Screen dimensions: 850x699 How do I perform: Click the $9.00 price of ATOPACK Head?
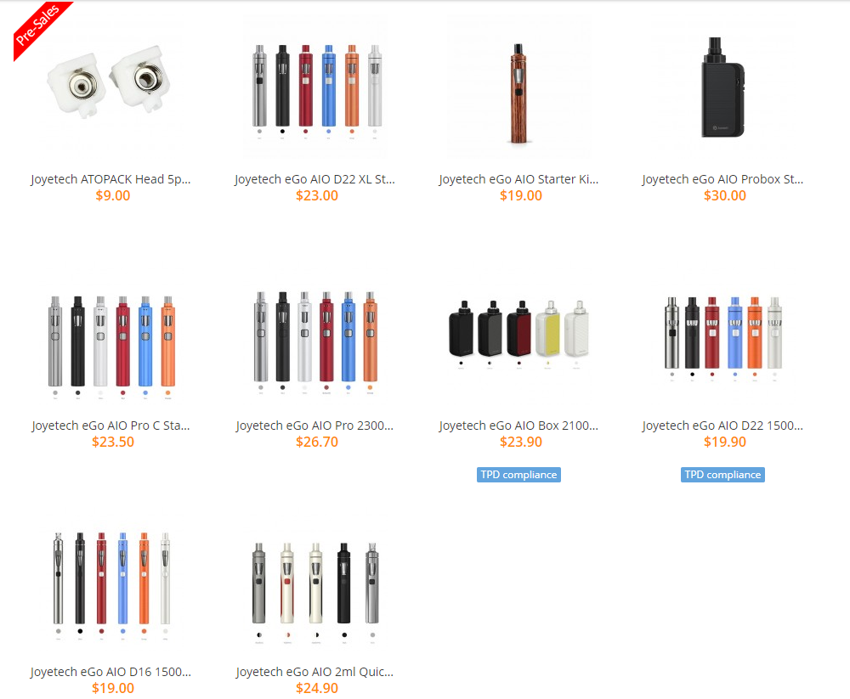click(113, 195)
